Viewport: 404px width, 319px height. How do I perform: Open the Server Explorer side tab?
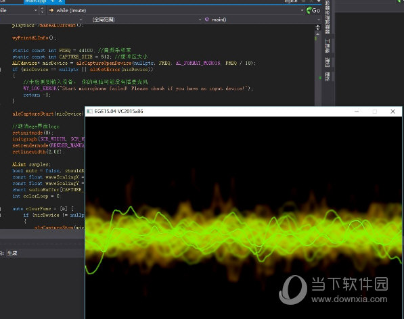tap(328, 17)
